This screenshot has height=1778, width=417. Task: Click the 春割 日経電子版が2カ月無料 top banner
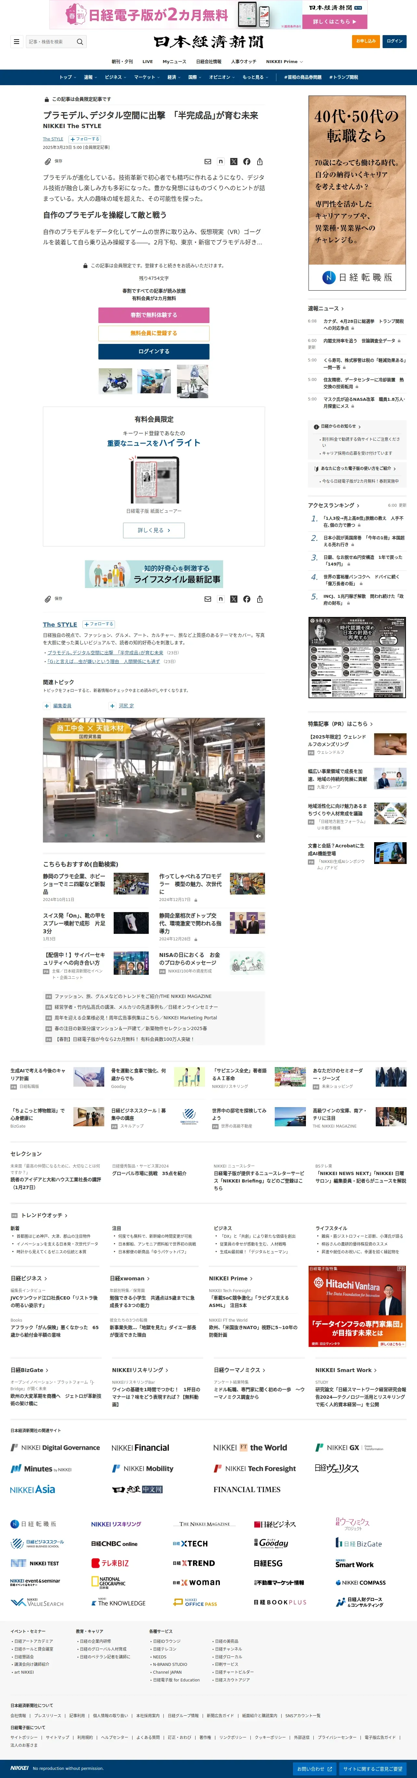[x=208, y=15]
